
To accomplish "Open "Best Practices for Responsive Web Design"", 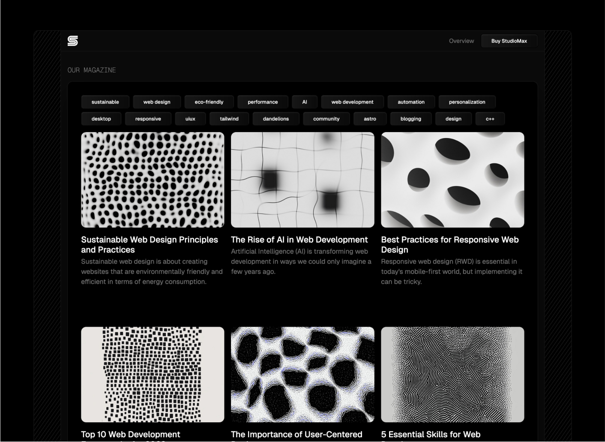I will pos(450,245).
